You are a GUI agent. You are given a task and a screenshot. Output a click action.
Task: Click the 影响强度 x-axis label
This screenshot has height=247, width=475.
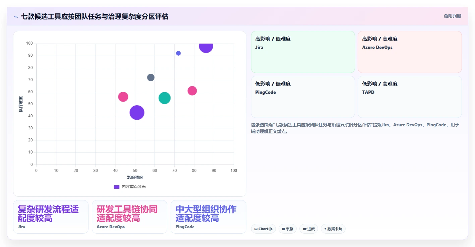point(135,177)
